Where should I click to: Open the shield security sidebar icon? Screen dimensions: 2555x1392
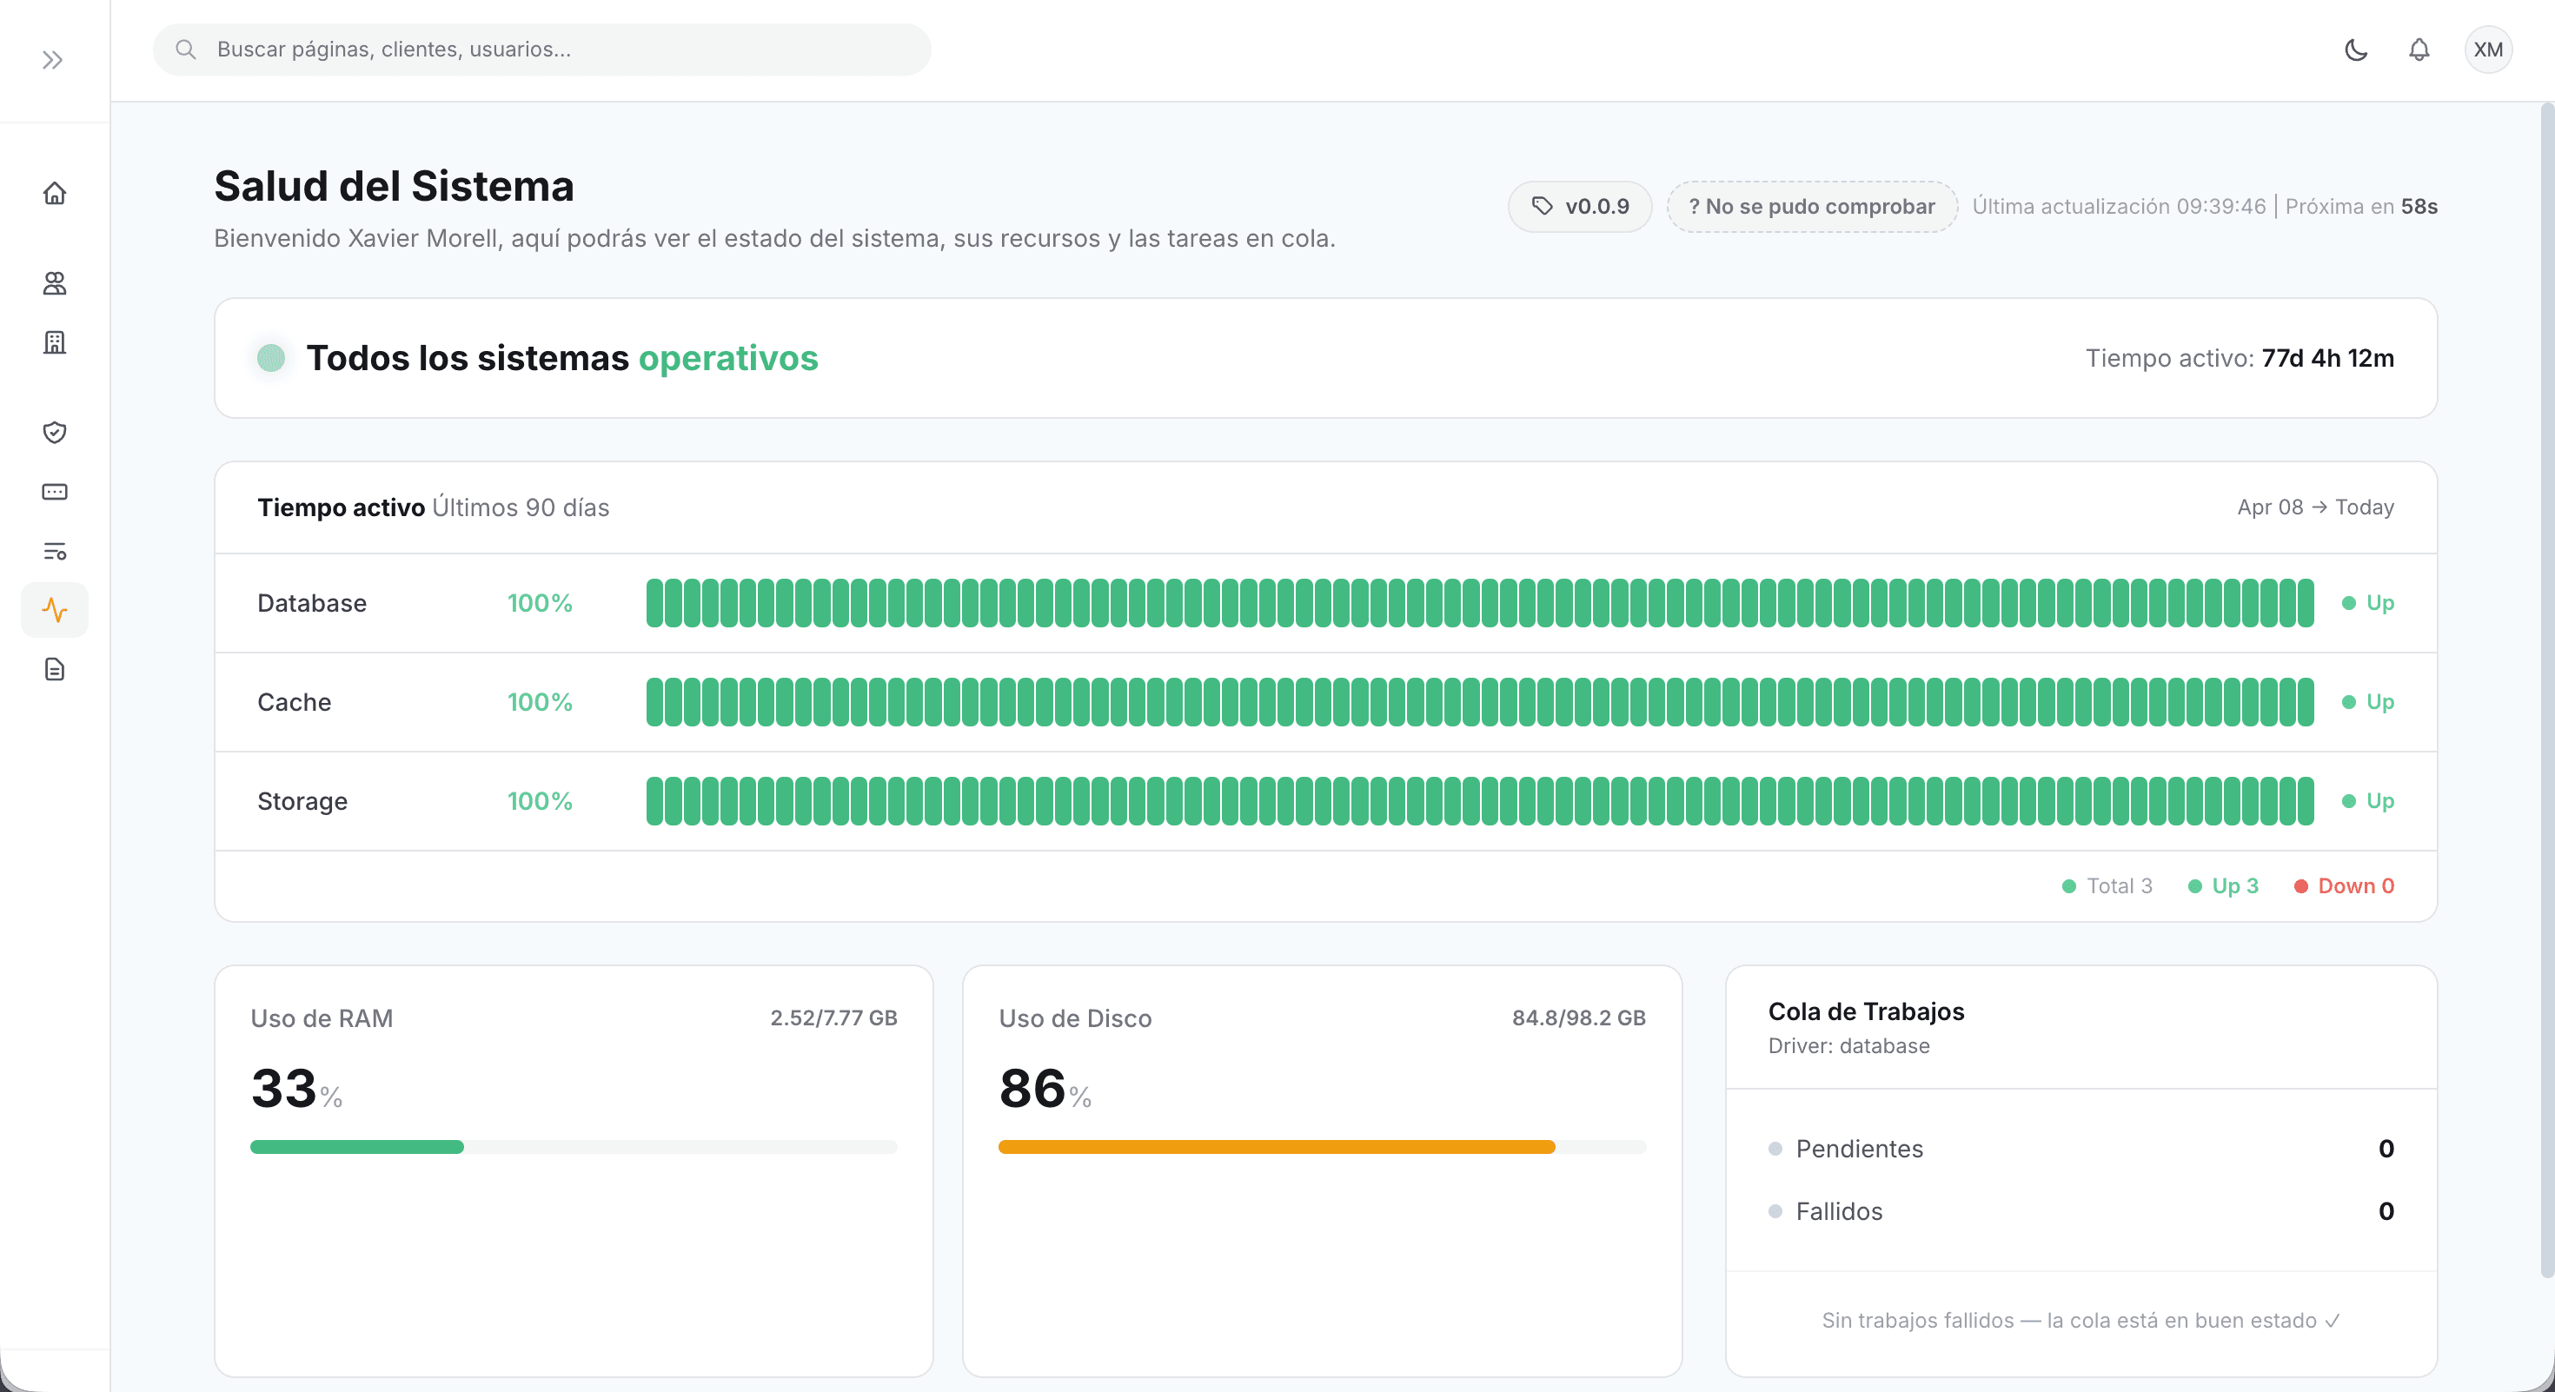(55, 432)
